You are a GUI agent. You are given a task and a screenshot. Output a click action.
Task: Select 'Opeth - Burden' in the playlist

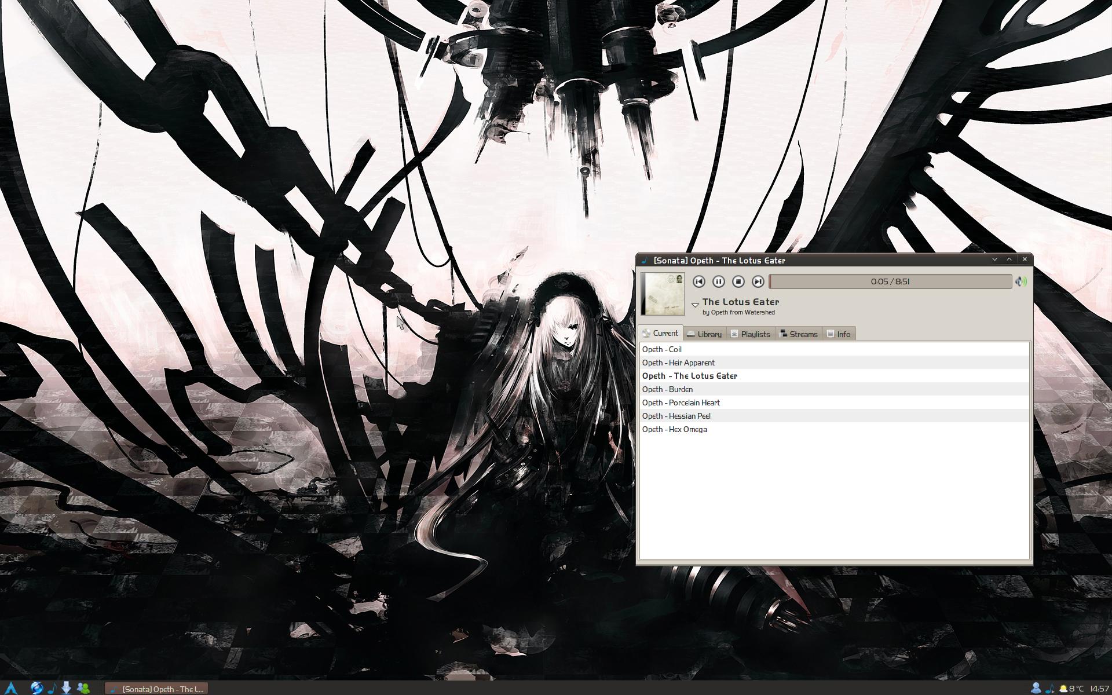click(x=835, y=389)
